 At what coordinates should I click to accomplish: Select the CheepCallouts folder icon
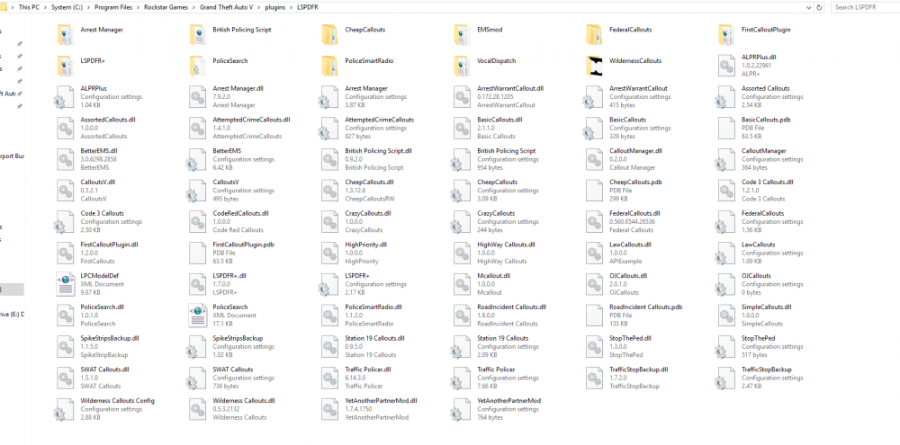pyautogui.click(x=330, y=35)
